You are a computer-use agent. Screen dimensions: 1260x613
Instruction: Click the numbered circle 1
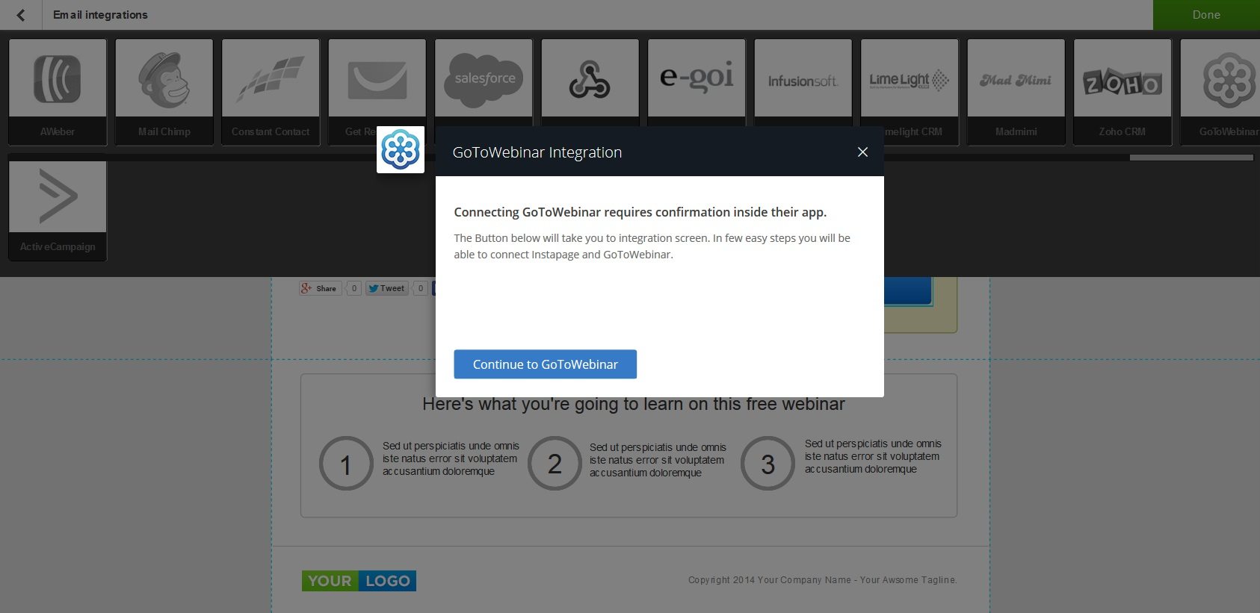(346, 464)
